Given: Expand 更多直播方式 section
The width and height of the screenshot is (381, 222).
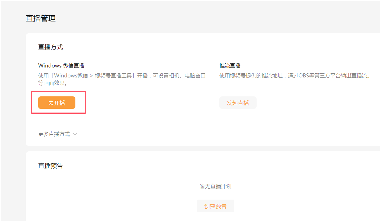Looking at the screenshot, I should [x=57, y=134].
